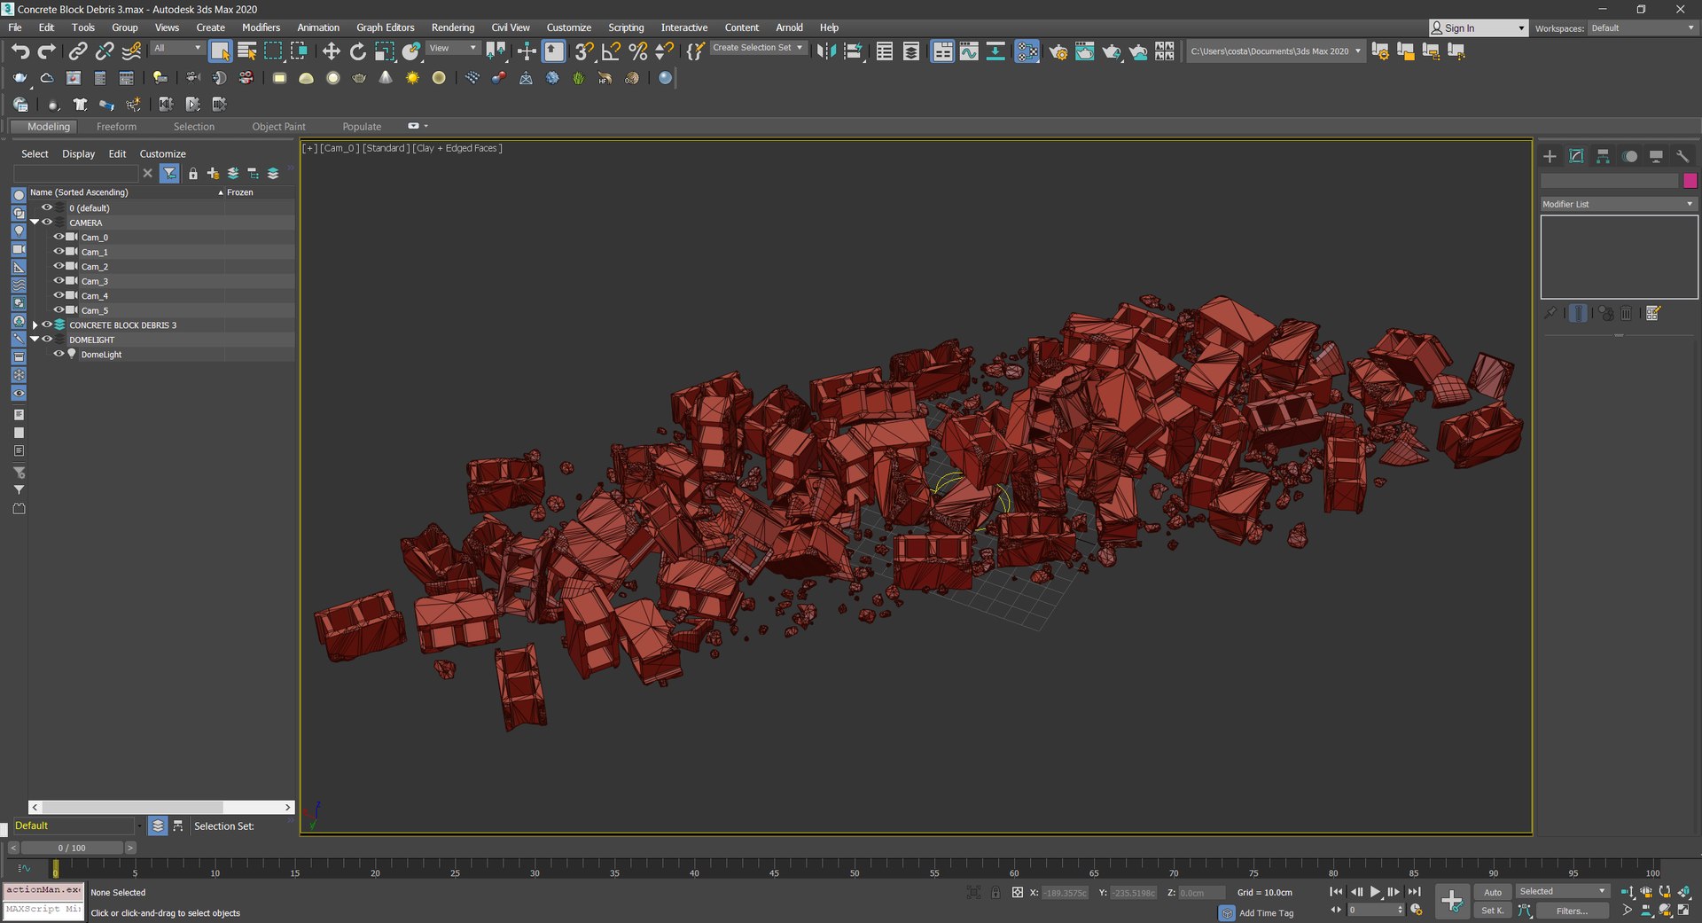Open the Hierarchy panel tab icon
Image resolution: width=1702 pixels, height=923 pixels.
coord(1603,156)
